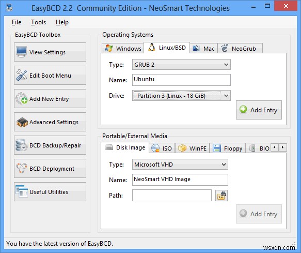
Task: Click the Mac finder icon on Mac tab
Action: pos(196,48)
